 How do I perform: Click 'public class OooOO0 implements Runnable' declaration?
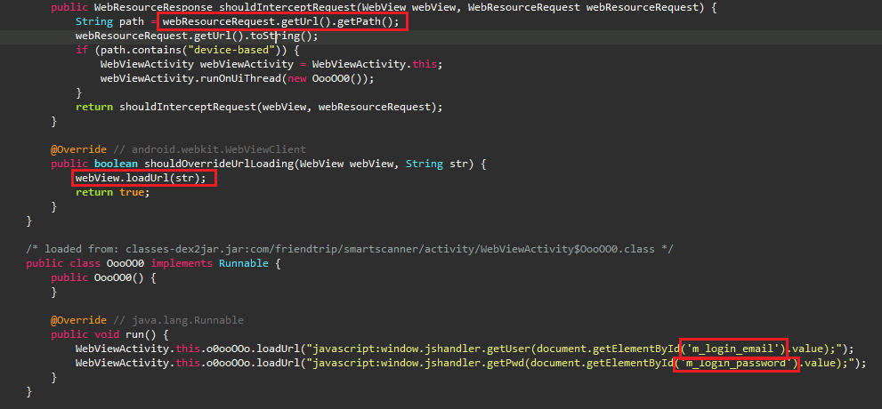[x=153, y=263]
